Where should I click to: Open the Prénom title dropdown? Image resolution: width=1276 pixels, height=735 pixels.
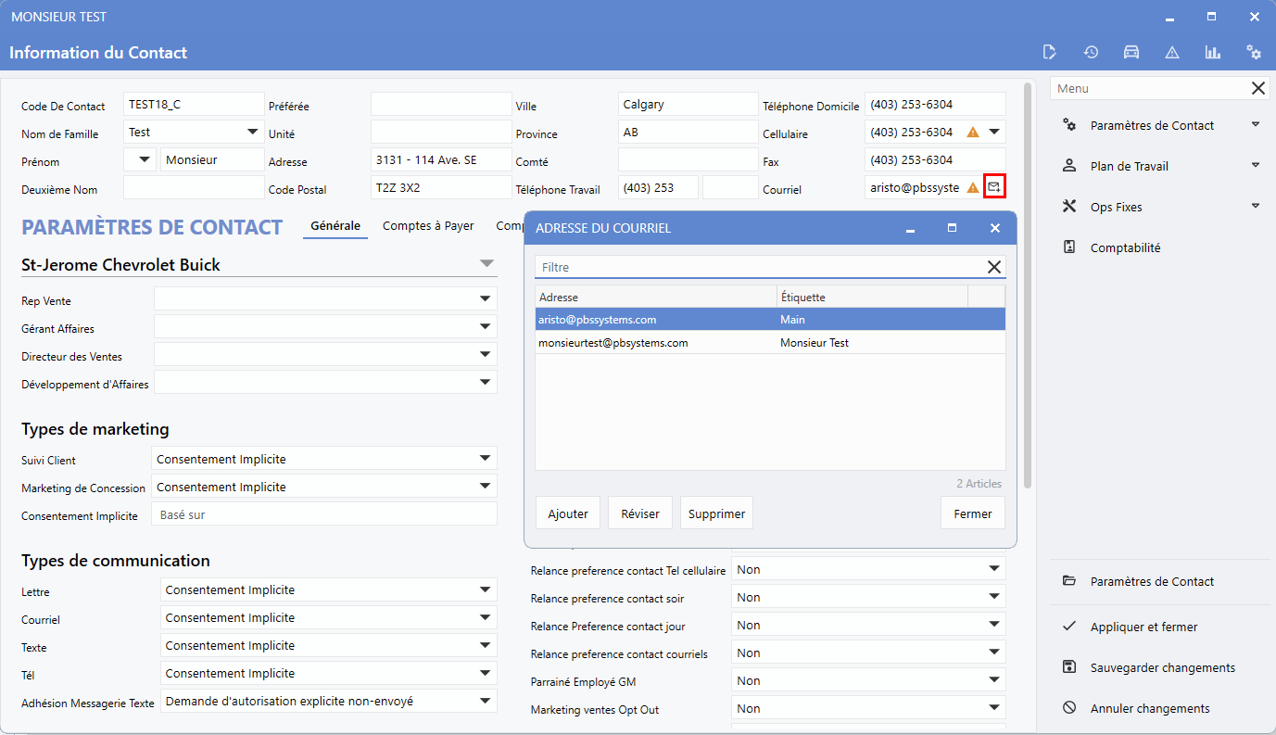(145, 159)
